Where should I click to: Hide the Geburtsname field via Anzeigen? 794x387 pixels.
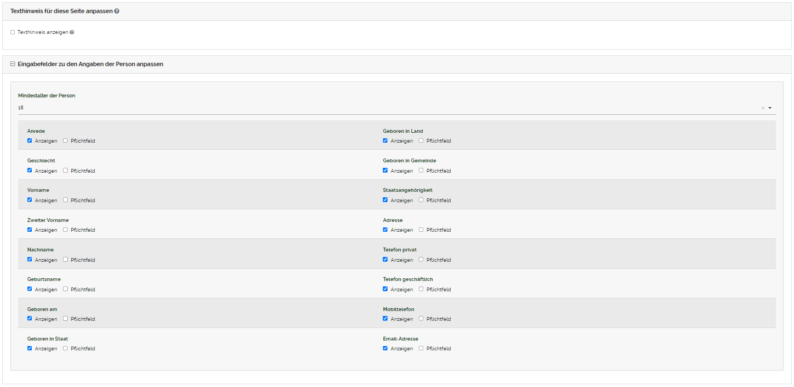[x=30, y=289]
